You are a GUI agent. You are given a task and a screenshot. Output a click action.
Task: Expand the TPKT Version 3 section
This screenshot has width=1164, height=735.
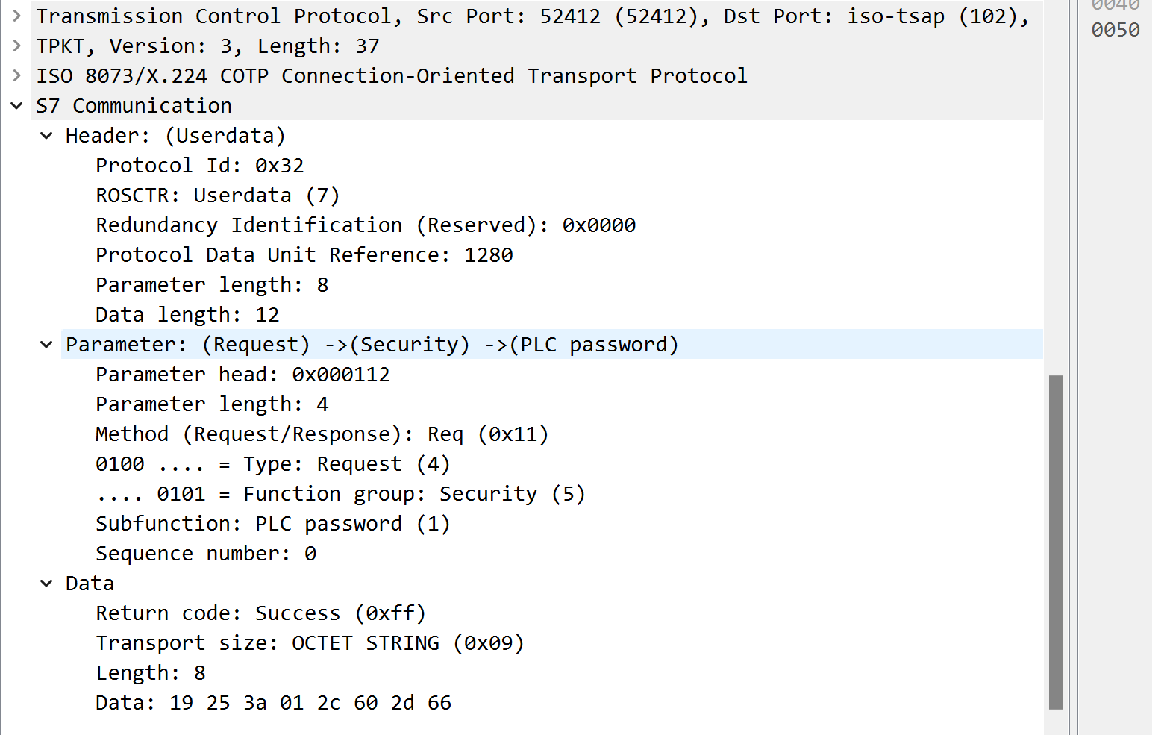click(16, 46)
